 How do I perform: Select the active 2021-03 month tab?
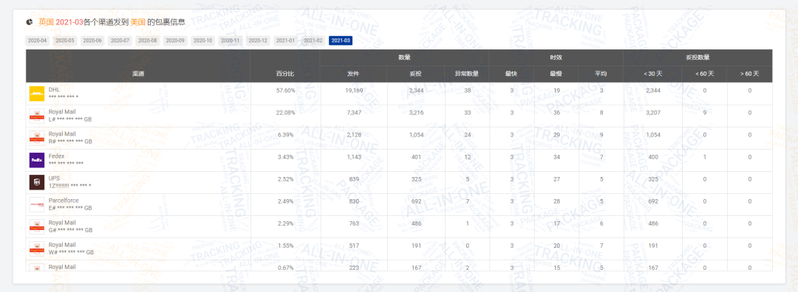pos(341,41)
